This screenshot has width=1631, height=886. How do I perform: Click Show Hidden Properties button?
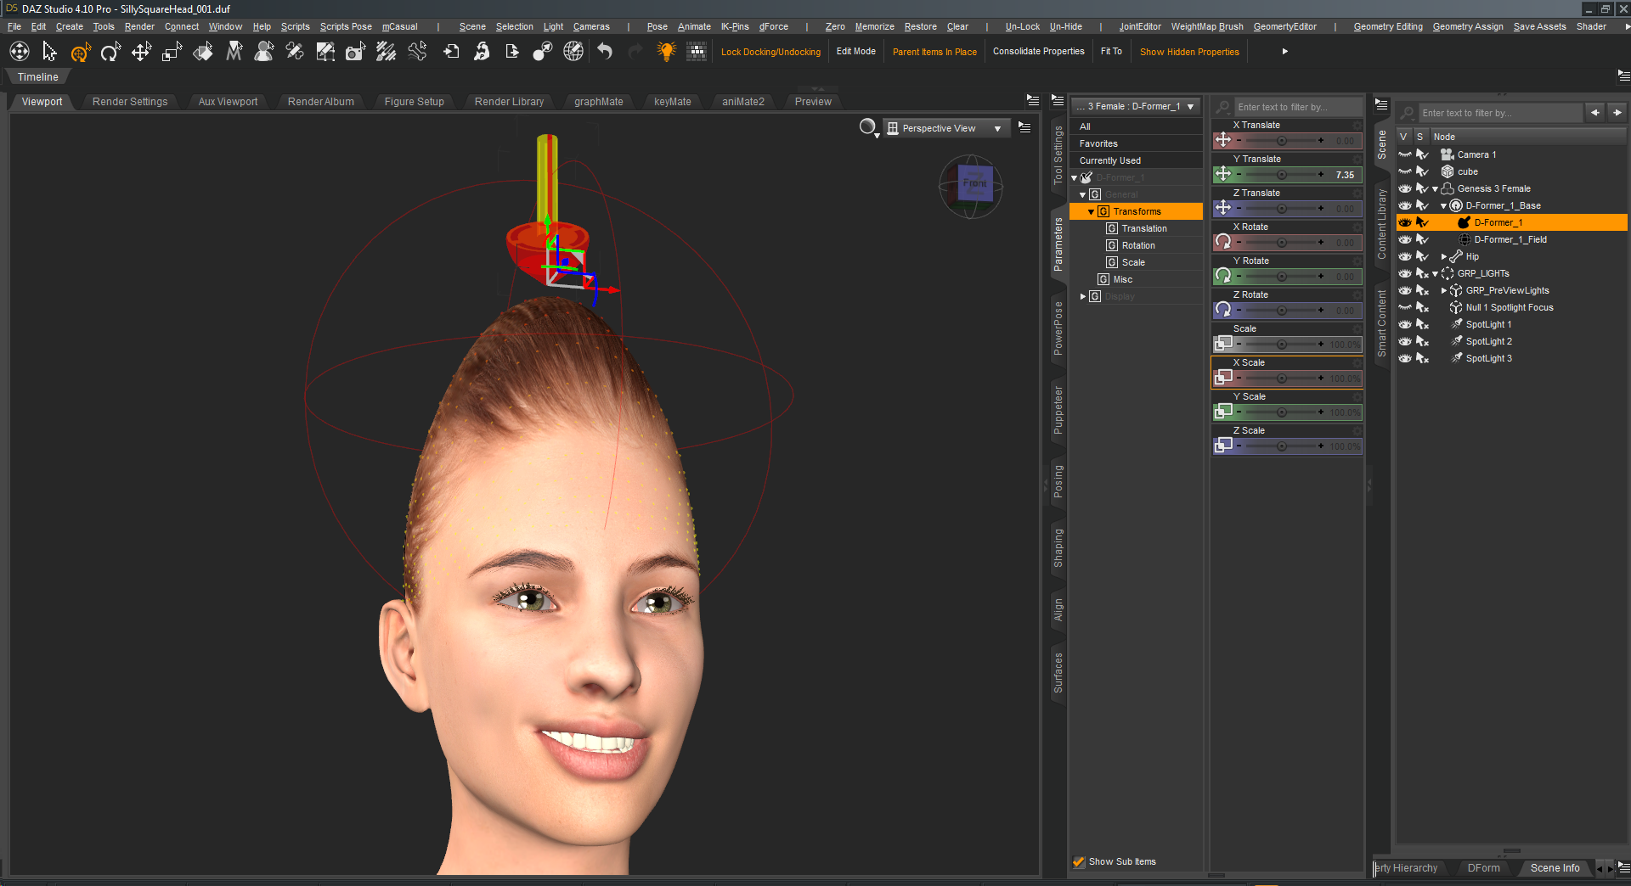click(1189, 52)
